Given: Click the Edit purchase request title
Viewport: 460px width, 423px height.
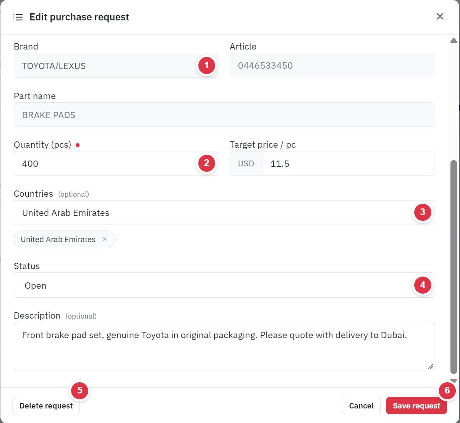Looking at the screenshot, I should click(79, 17).
